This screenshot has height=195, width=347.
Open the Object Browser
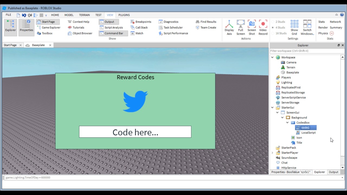pos(80,33)
